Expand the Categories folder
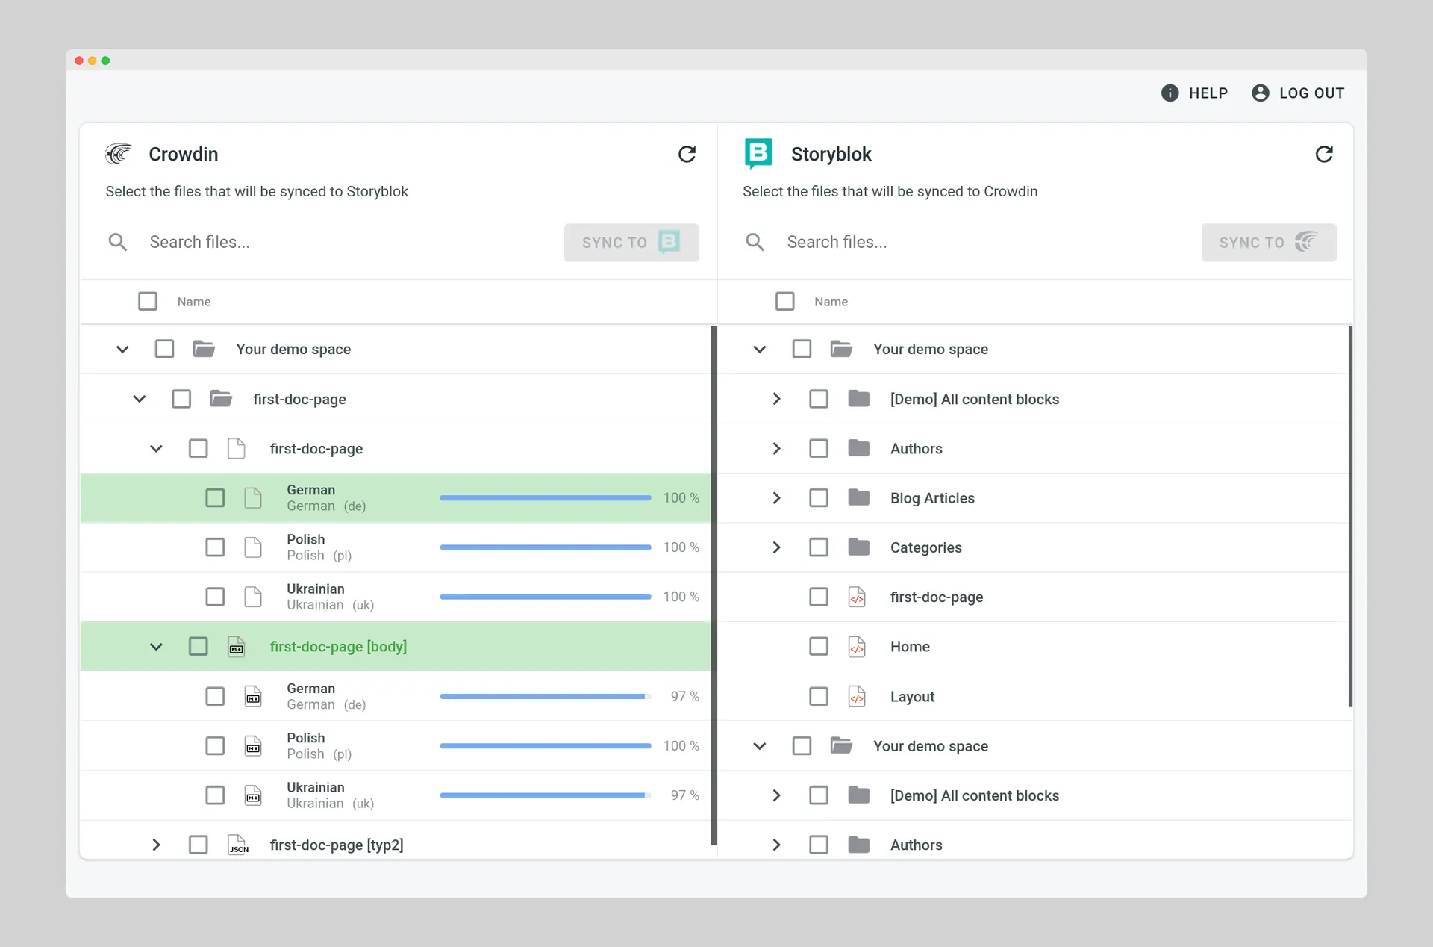1433x947 pixels. [x=776, y=547]
